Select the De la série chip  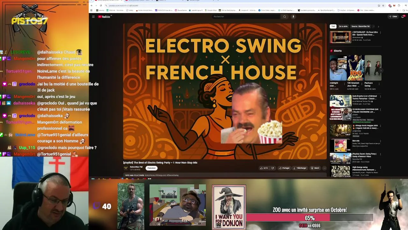point(343,27)
